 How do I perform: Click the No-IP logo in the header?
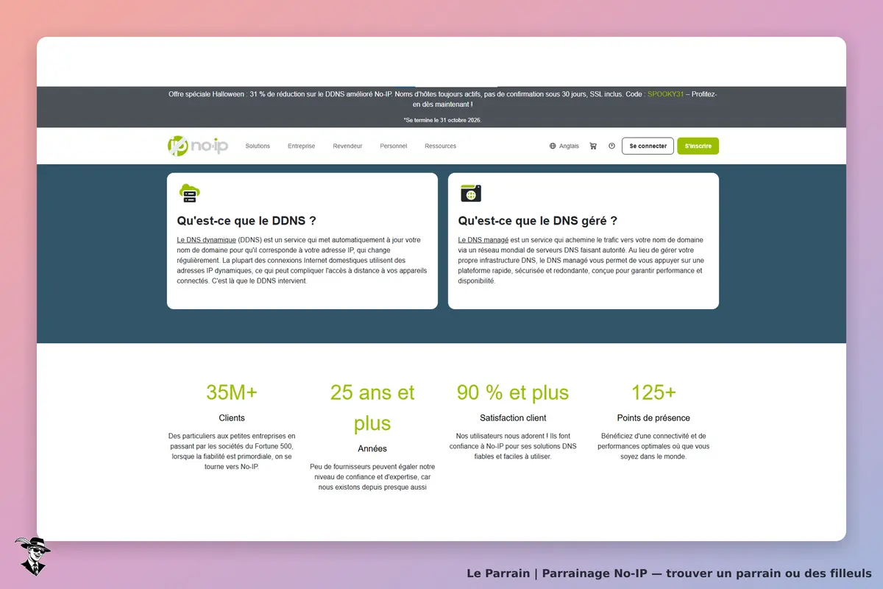198,146
